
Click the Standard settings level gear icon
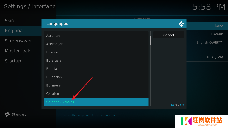pos(7,115)
